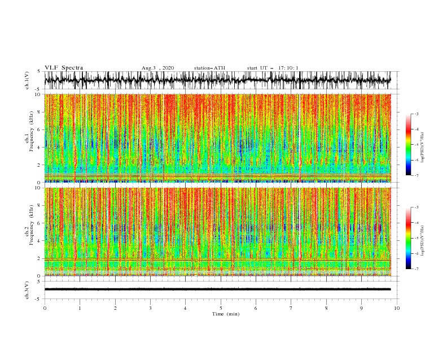Click the "3" tick on the time axis
Screen dimensions: 447x346
click(150, 308)
